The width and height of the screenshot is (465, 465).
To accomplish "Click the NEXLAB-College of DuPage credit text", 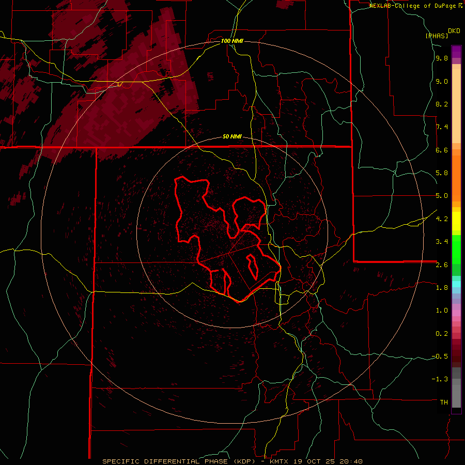I will [x=413, y=6].
